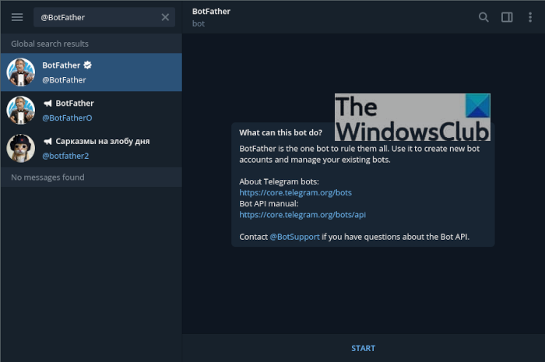545x362 pixels.
Task: Focus the @BotFather search field
Action: pos(97,17)
